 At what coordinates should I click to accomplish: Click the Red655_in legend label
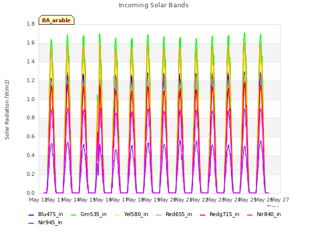pos(179,214)
